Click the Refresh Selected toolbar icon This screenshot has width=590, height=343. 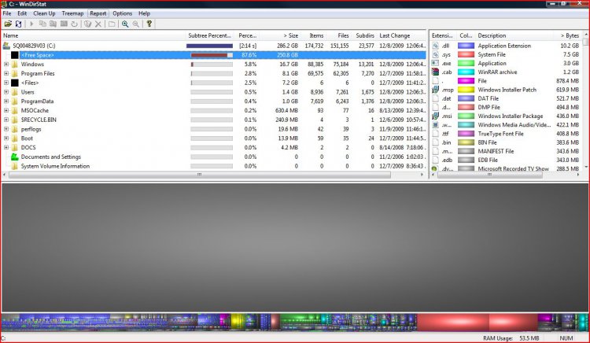tap(75, 24)
